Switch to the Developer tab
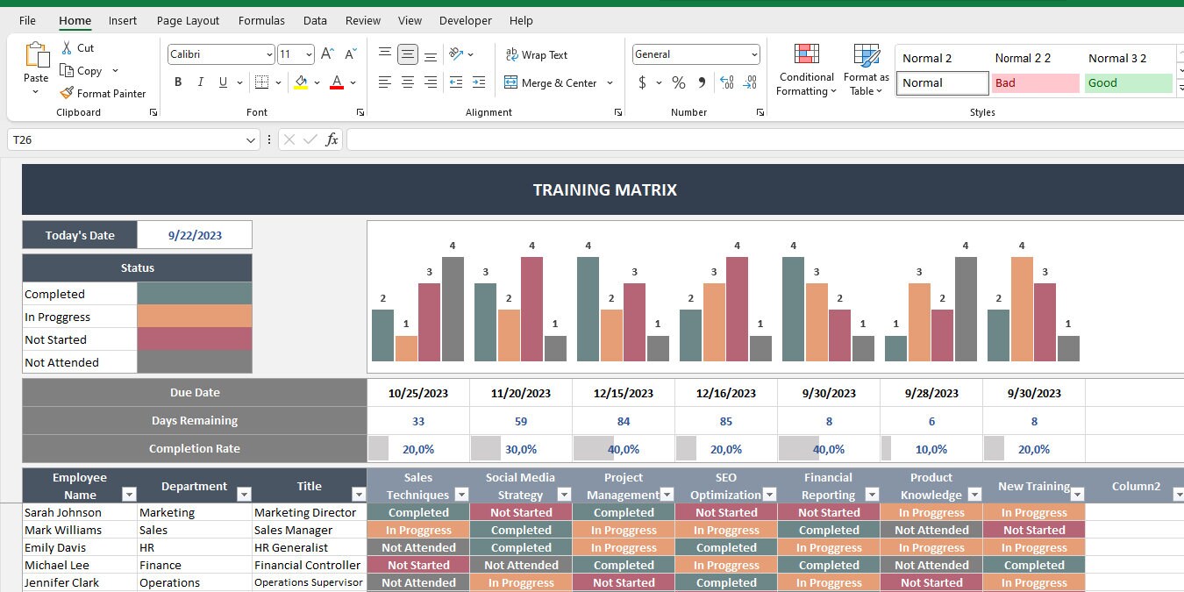This screenshot has height=592, width=1184. [466, 20]
